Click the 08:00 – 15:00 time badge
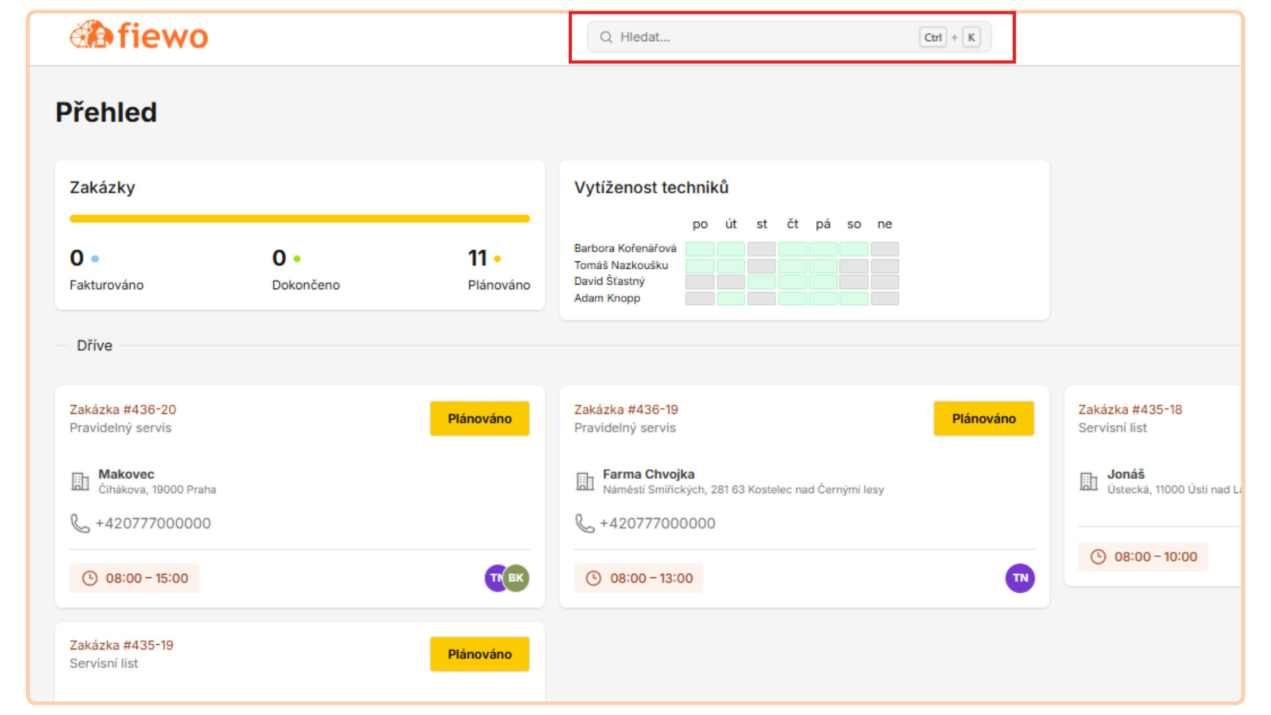The image size is (1271, 715). click(134, 578)
